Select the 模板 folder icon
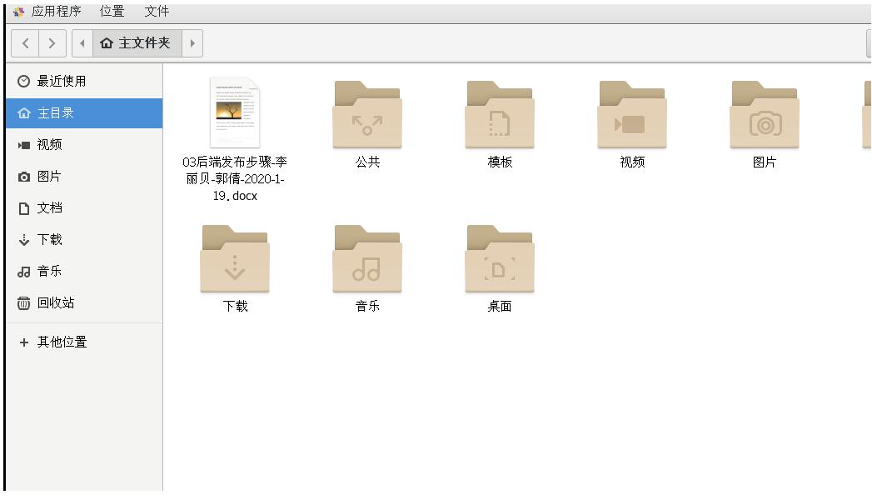Screen dimensions: 872x500 click(500, 114)
